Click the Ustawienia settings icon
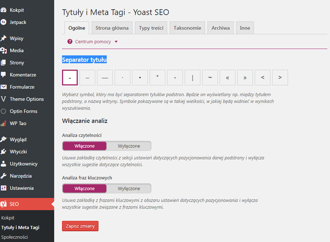 point(3,188)
